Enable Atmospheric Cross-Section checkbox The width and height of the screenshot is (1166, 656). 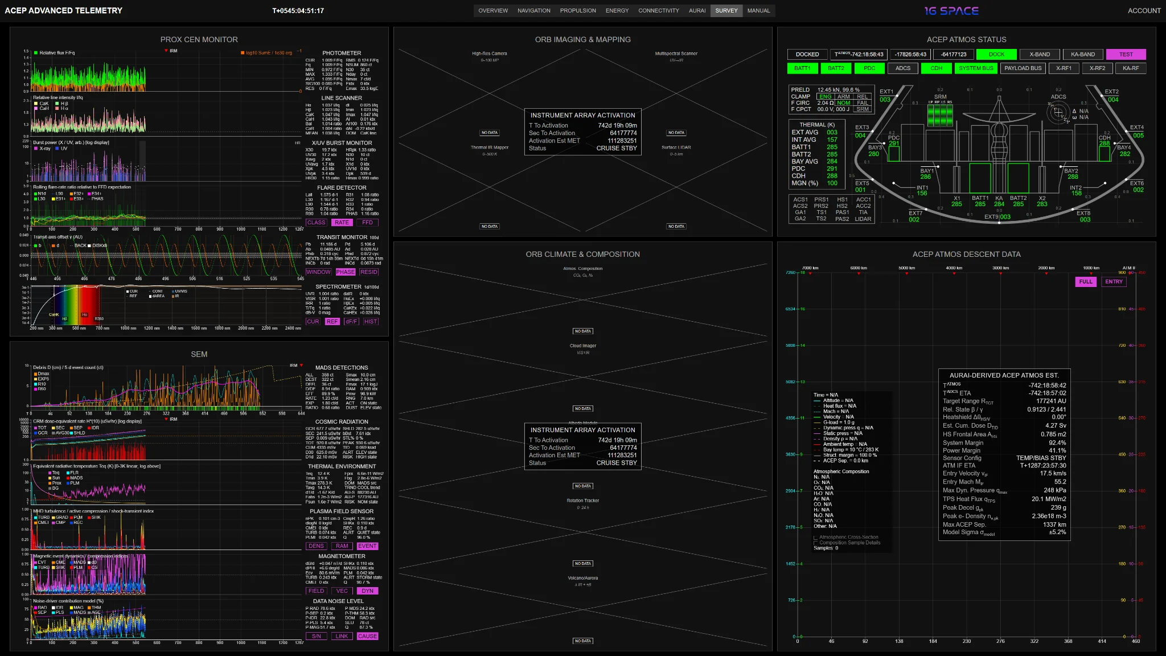point(816,538)
